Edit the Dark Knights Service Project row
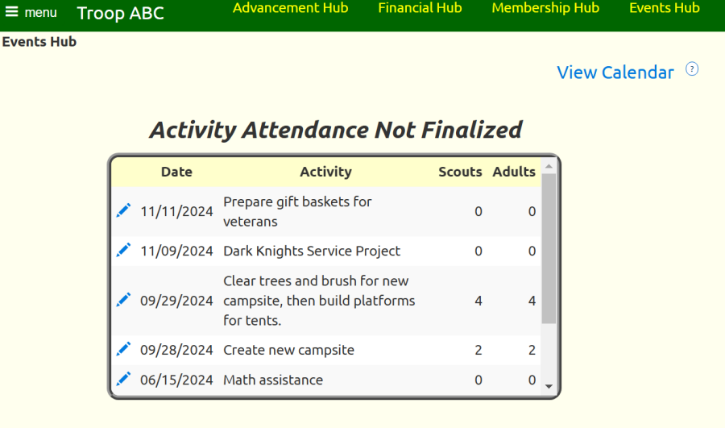Screen dimensions: 725x428 pos(123,250)
